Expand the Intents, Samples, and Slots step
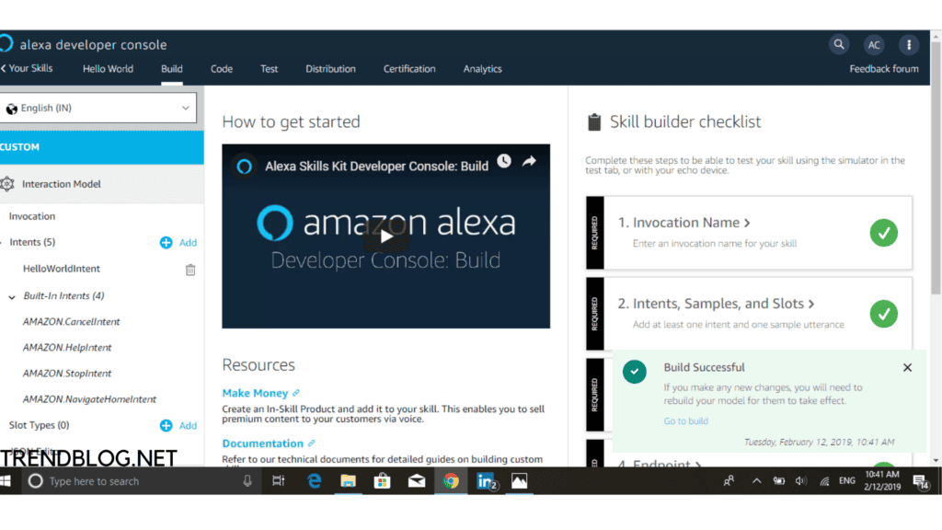This screenshot has width=942, height=530. [x=716, y=304]
